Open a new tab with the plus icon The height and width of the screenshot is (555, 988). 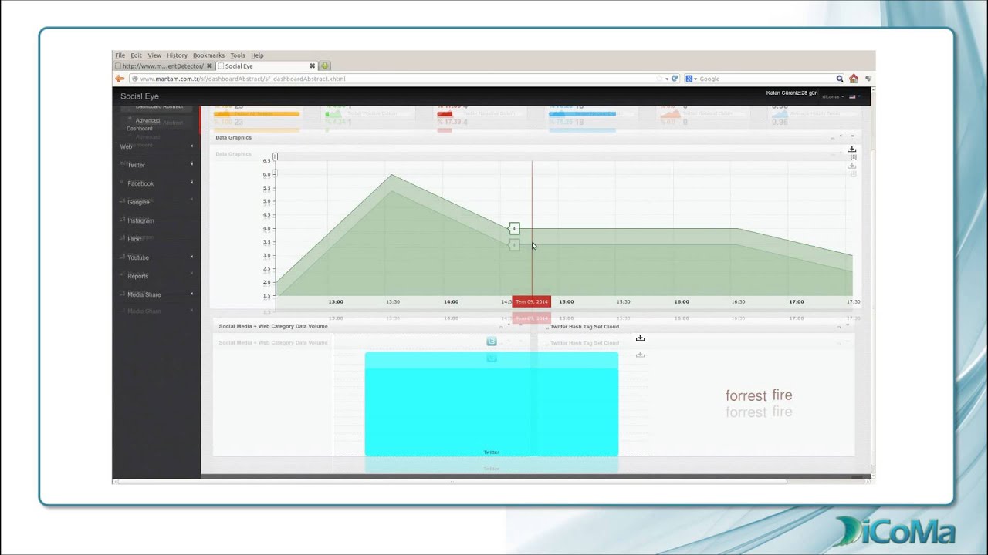click(325, 66)
